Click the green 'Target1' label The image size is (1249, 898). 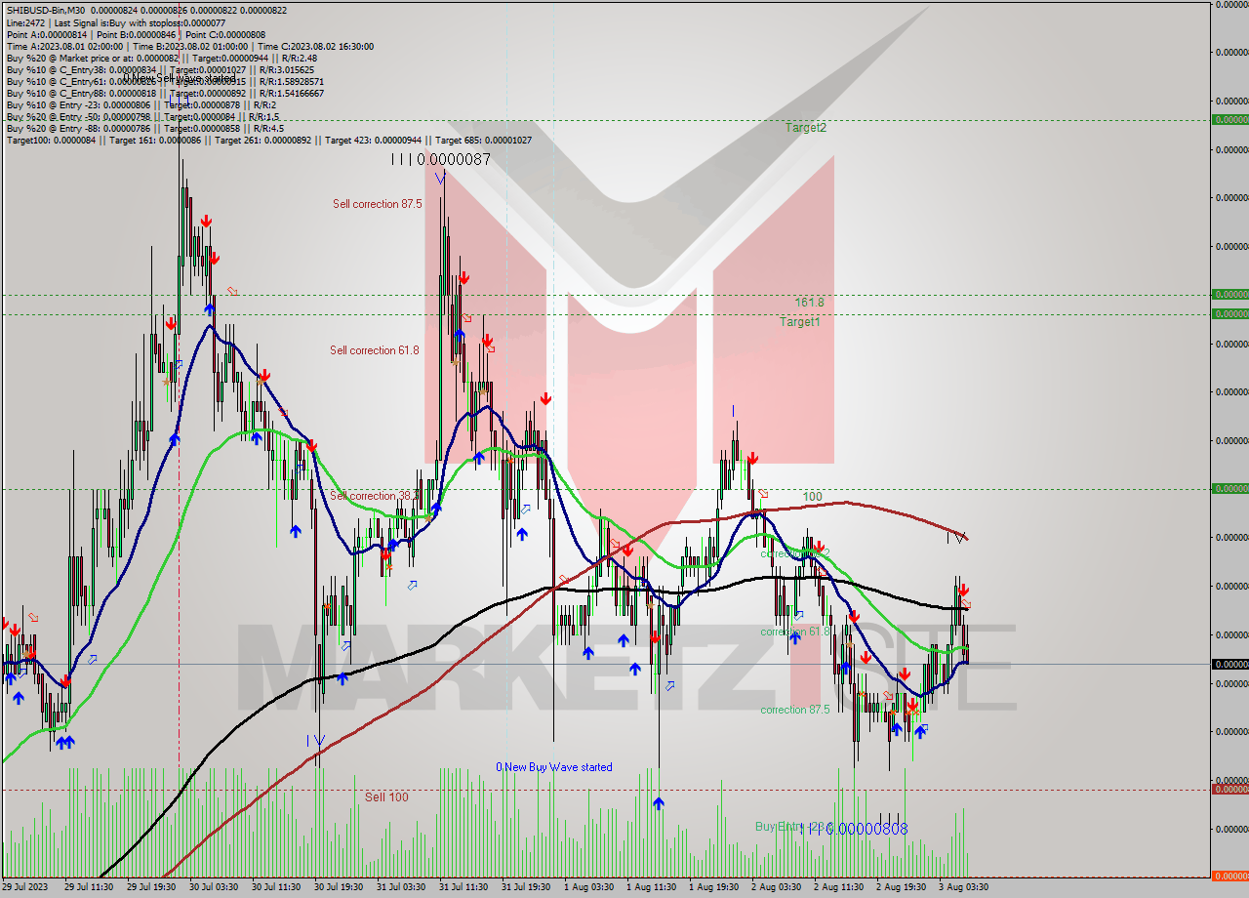[799, 322]
